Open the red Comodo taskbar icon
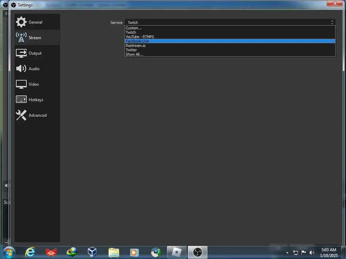The image size is (346, 259). pos(51,252)
